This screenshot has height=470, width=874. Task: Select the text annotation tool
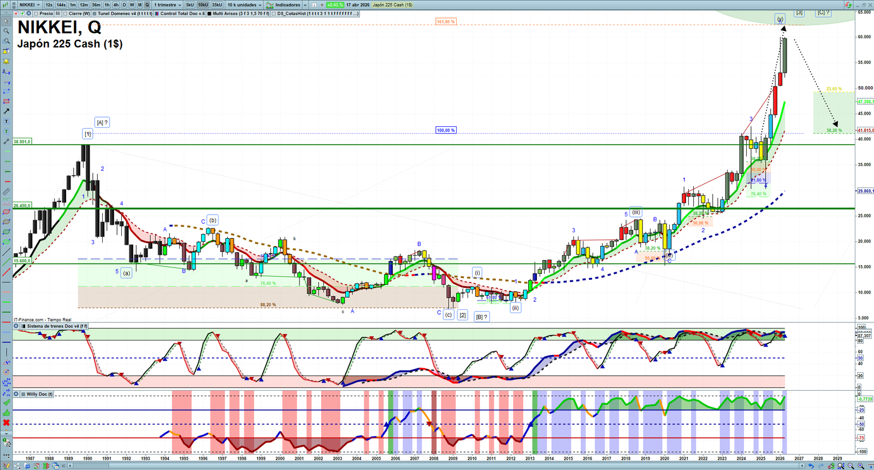click(6, 121)
